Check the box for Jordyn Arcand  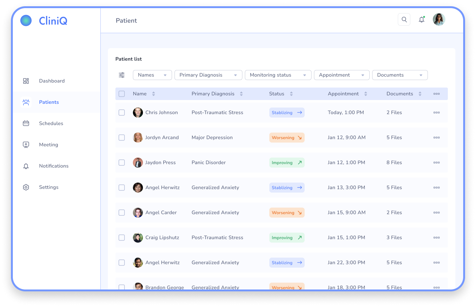(122, 138)
